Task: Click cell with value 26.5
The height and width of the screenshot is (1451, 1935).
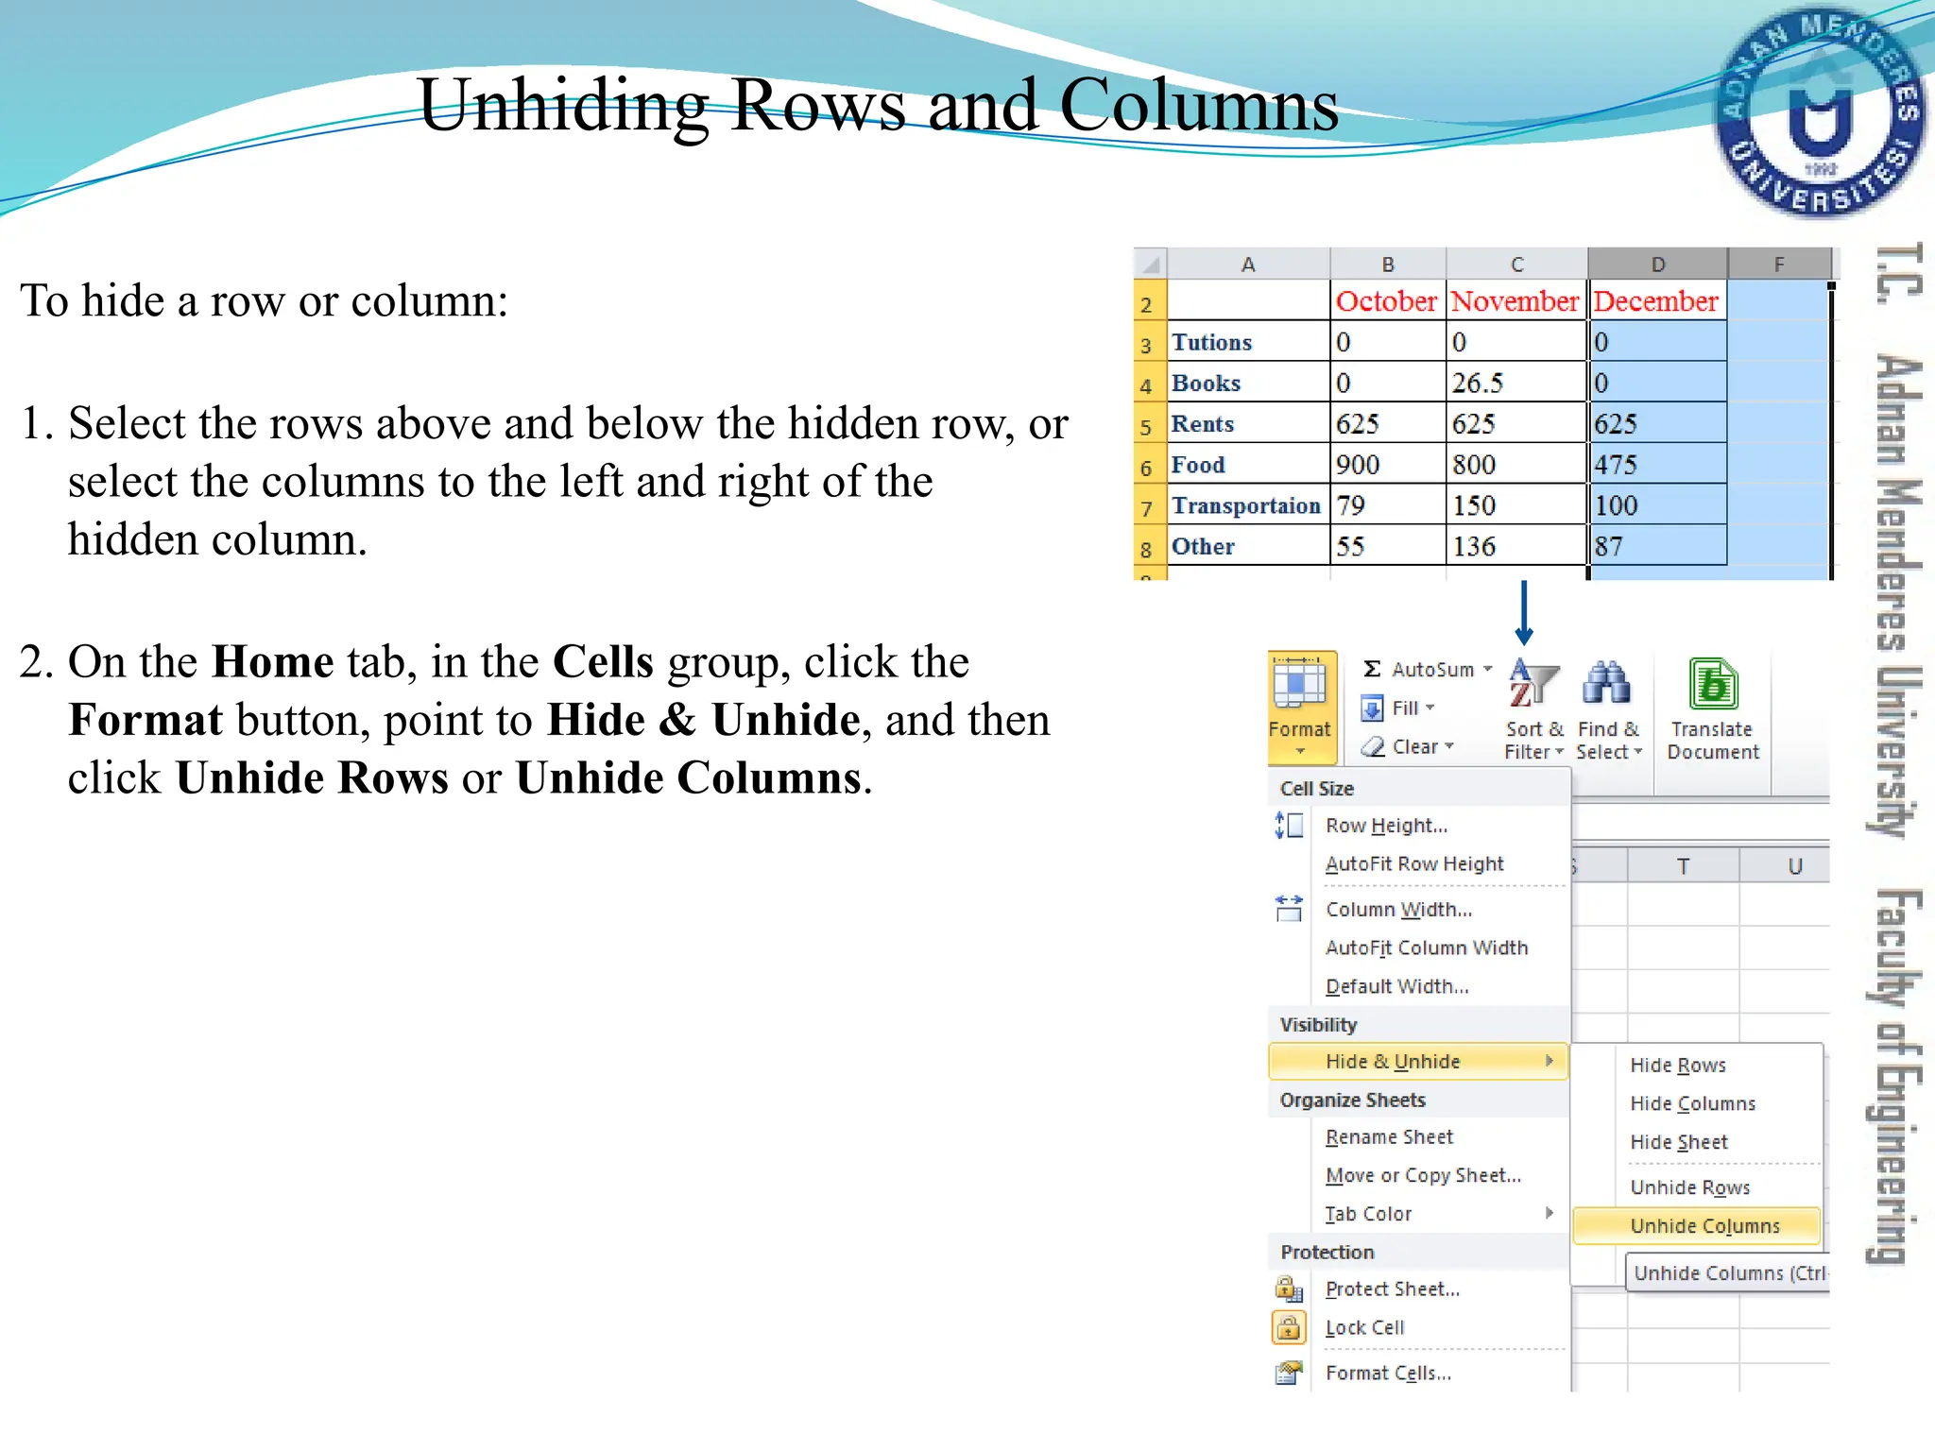Action: [1516, 383]
